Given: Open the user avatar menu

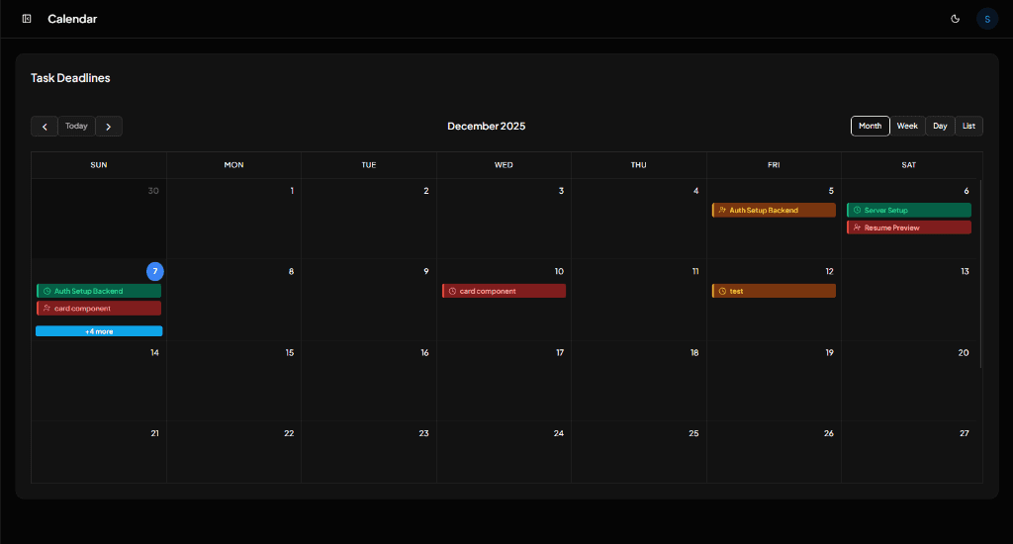Looking at the screenshot, I should coord(986,19).
